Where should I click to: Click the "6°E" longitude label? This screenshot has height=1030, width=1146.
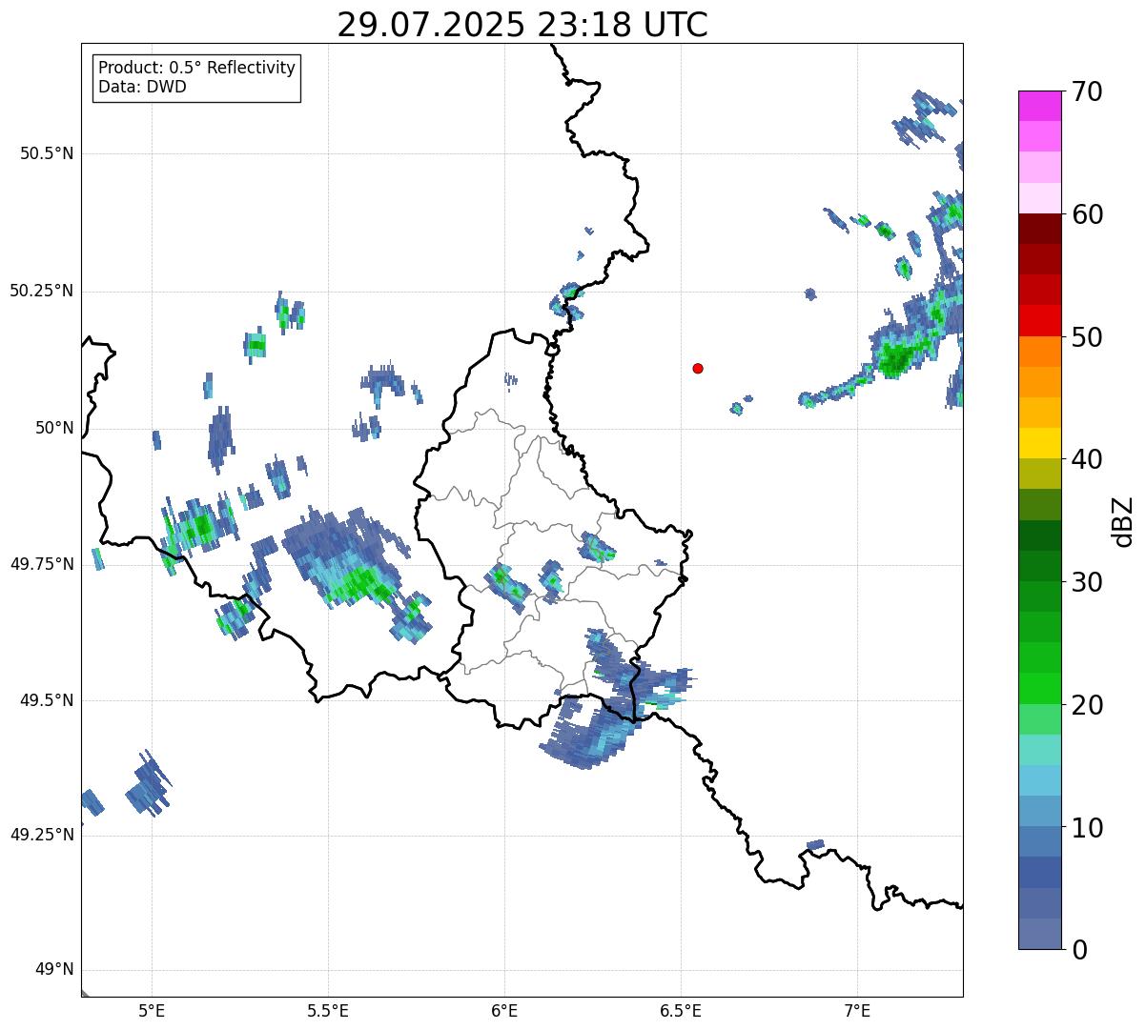click(x=504, y=1011)
